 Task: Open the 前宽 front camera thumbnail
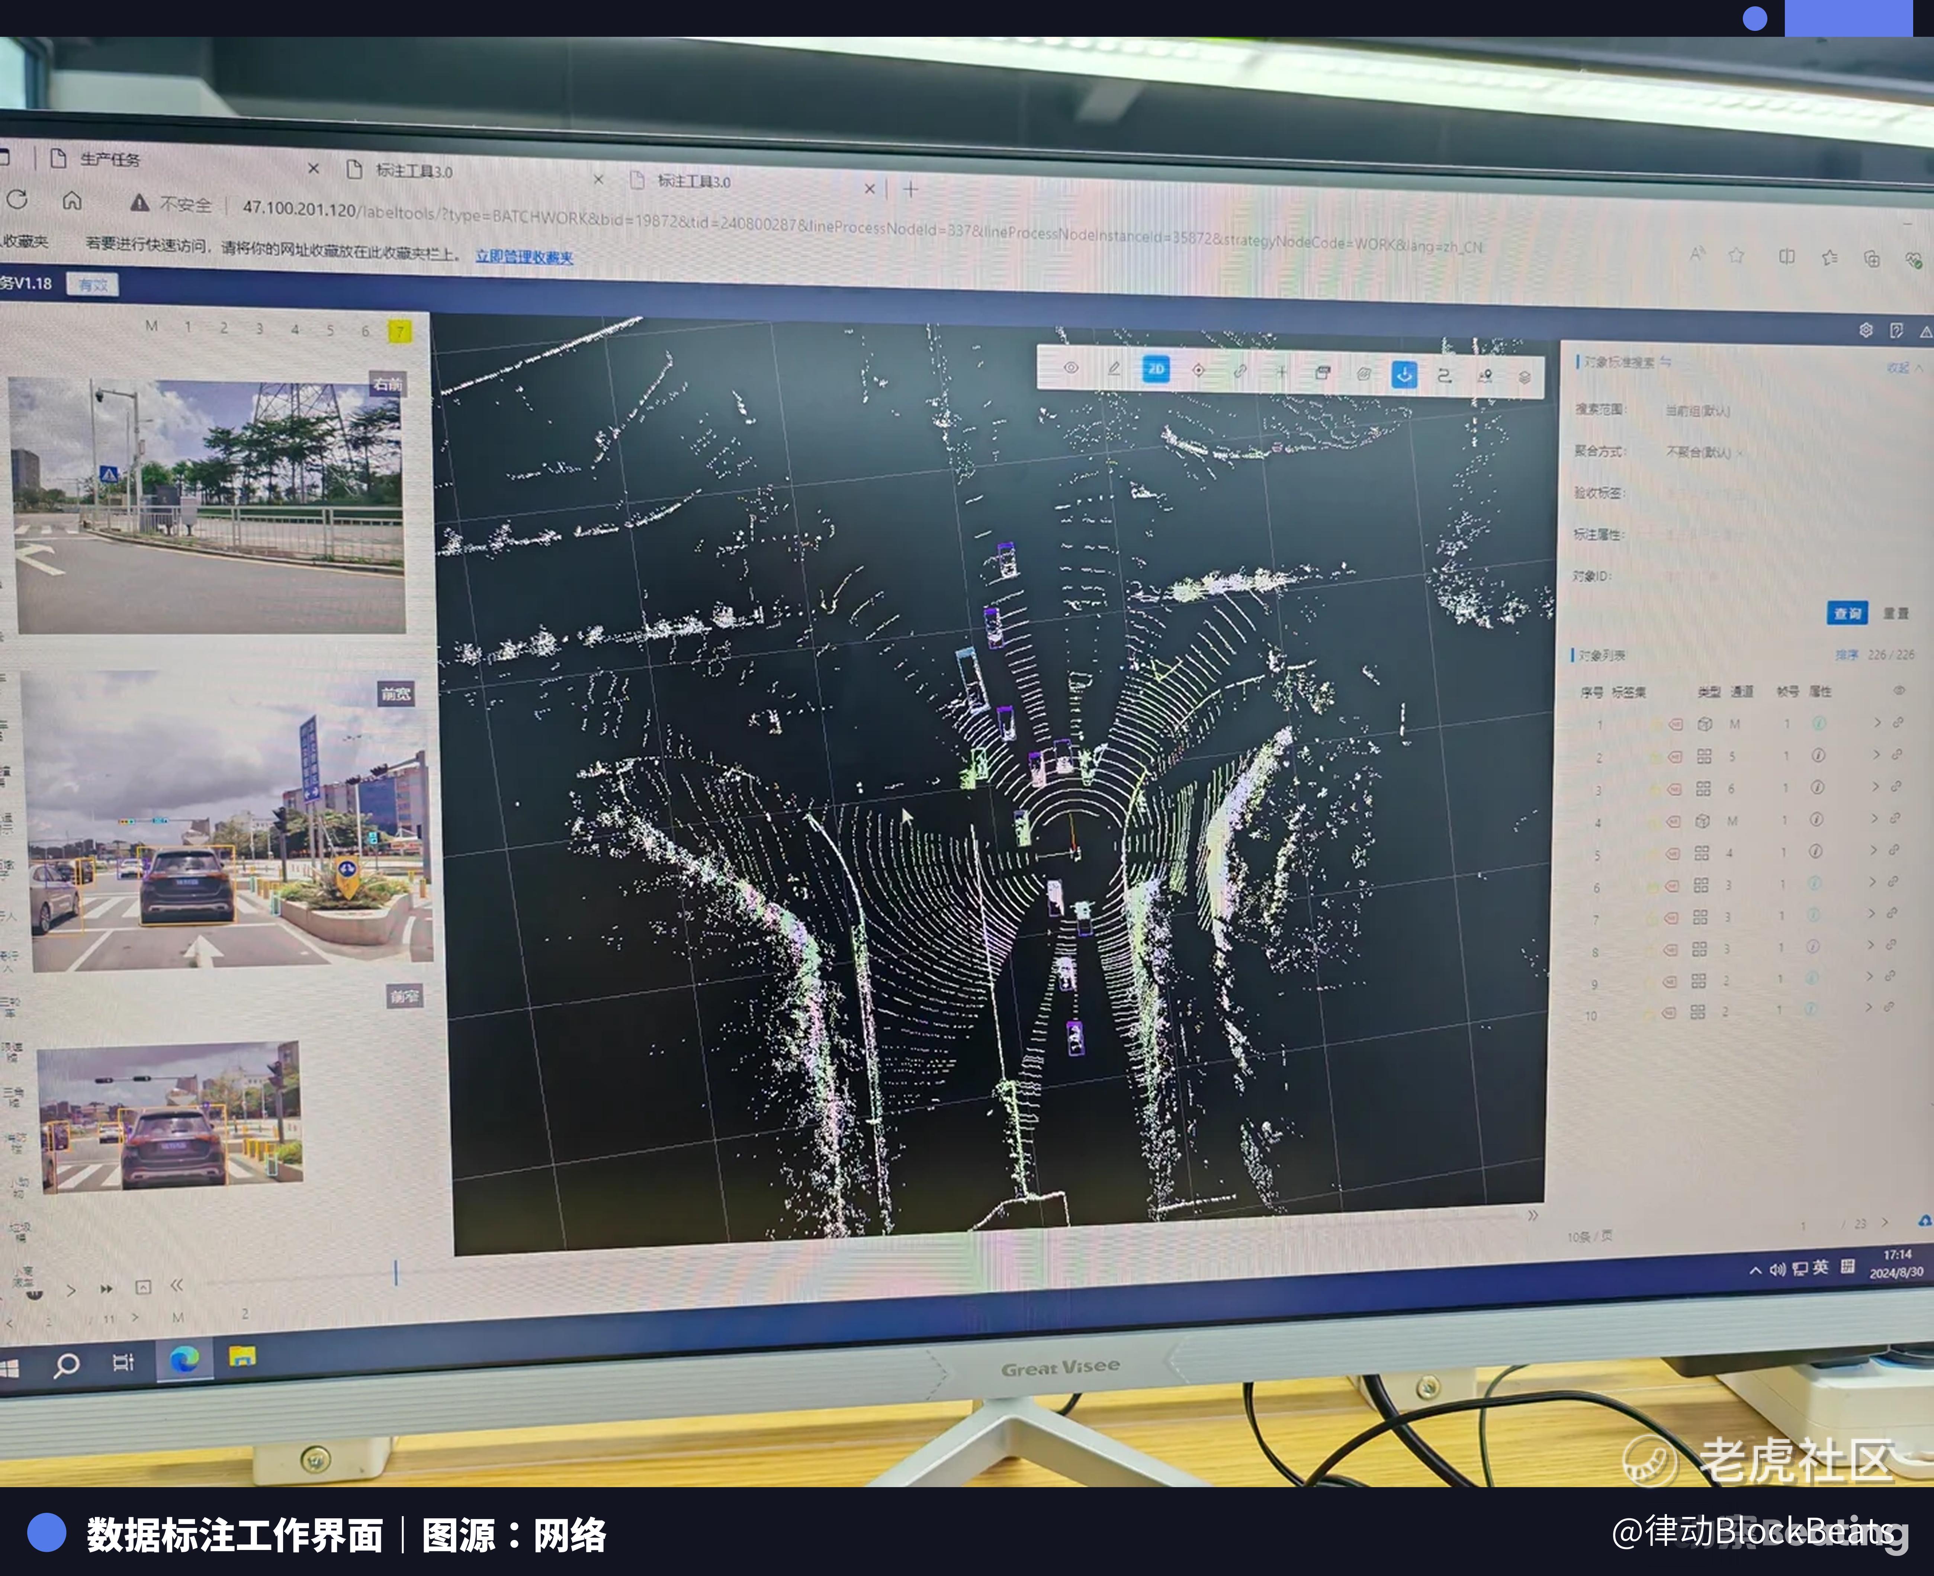click(x=227, y=821)
